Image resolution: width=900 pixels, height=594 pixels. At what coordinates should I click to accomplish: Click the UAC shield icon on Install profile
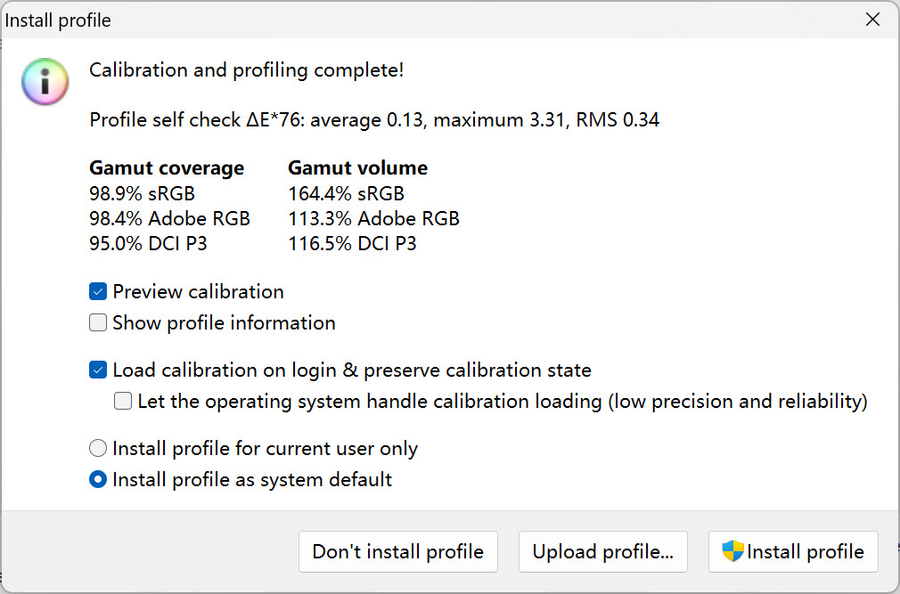pyautogui.click(x=732, y=551)
